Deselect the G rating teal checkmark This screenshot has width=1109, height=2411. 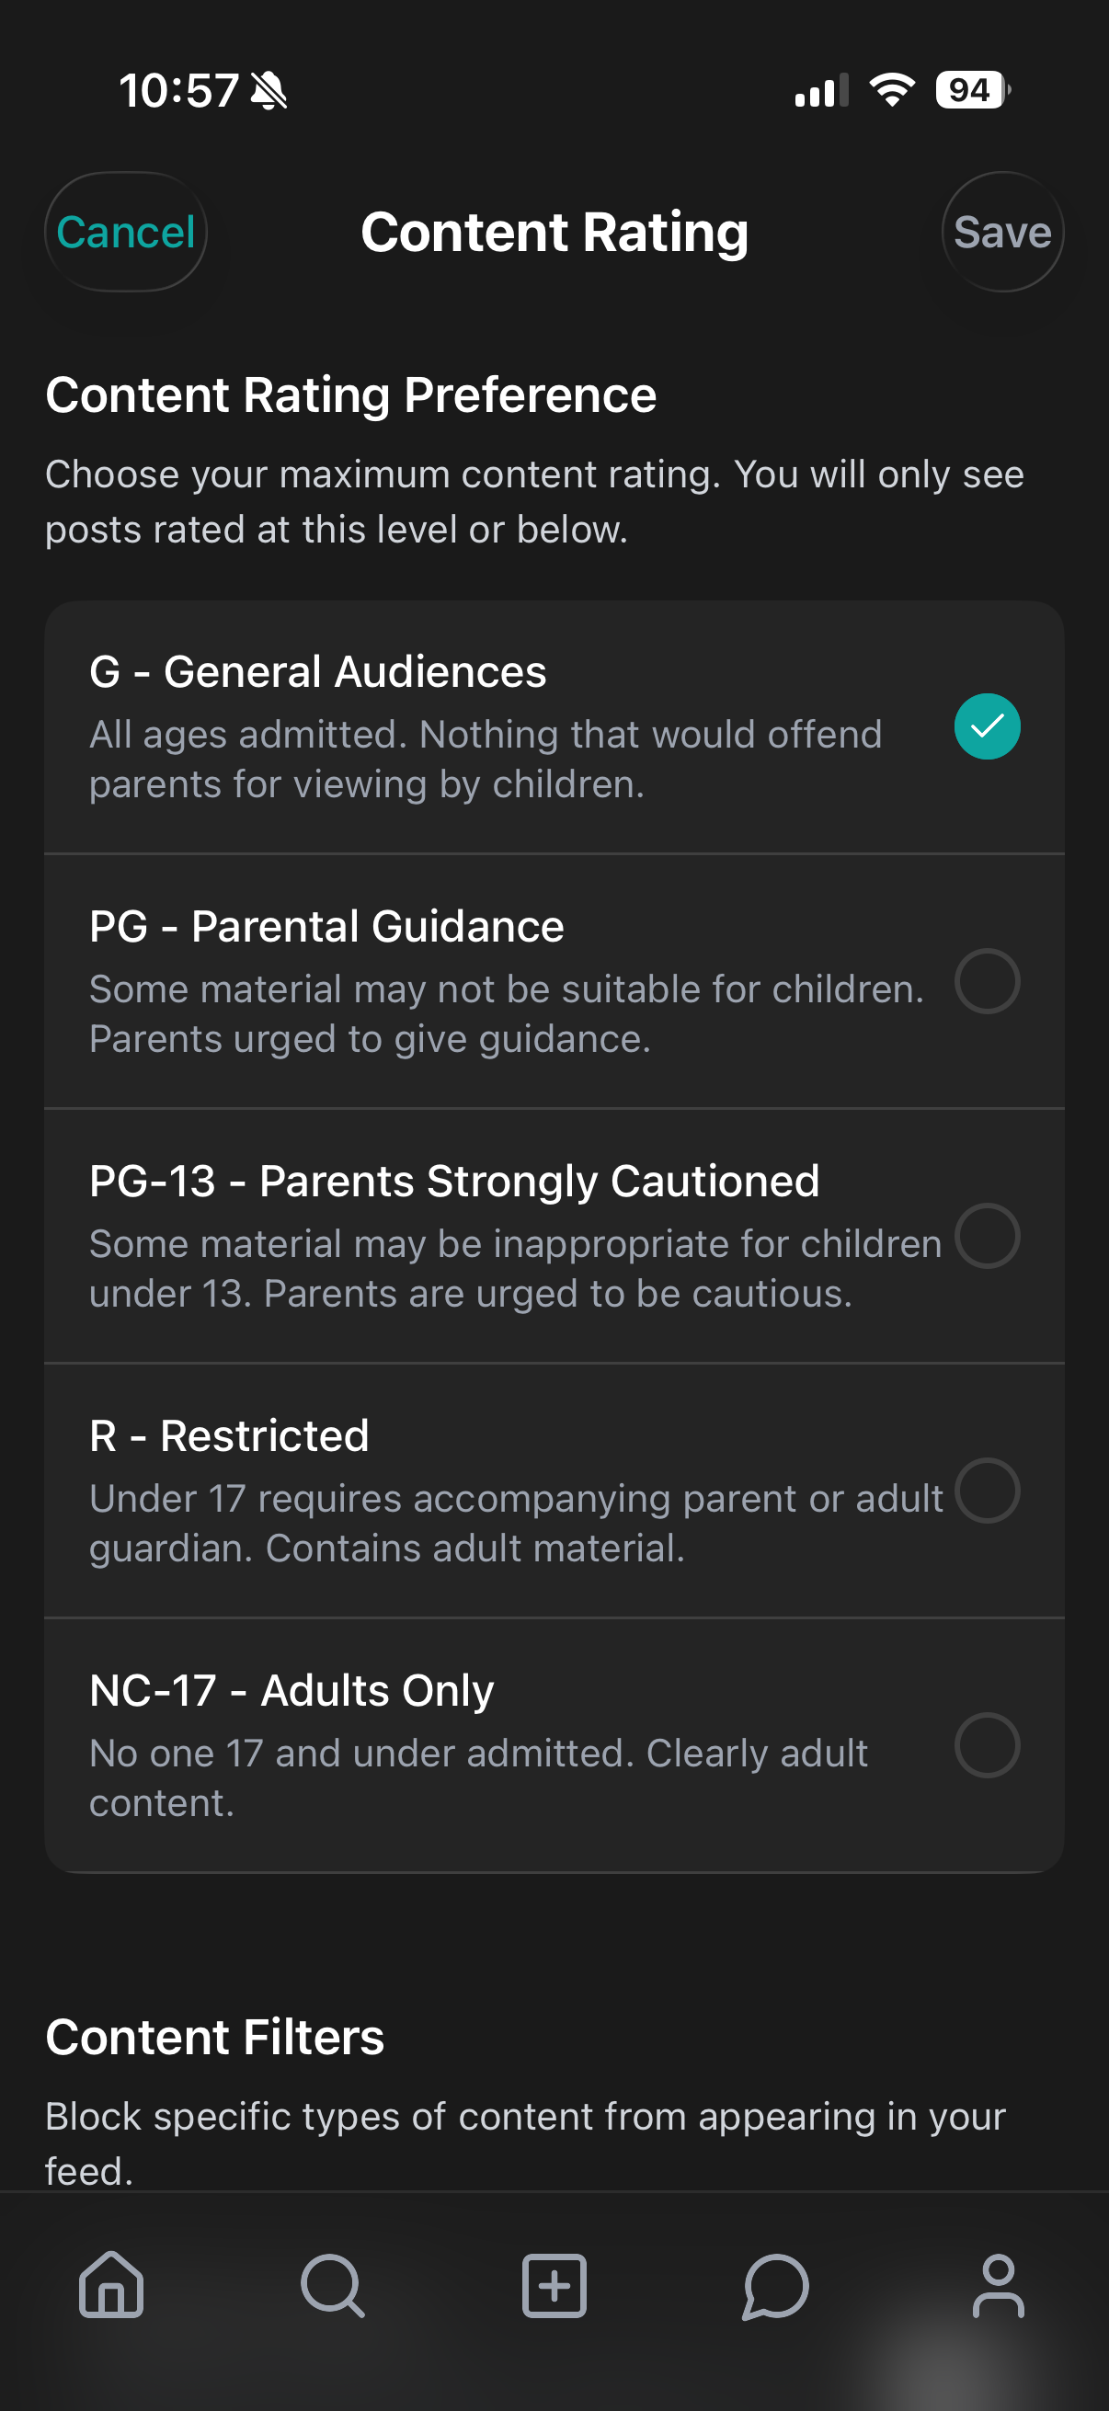(x=987, y=726)
